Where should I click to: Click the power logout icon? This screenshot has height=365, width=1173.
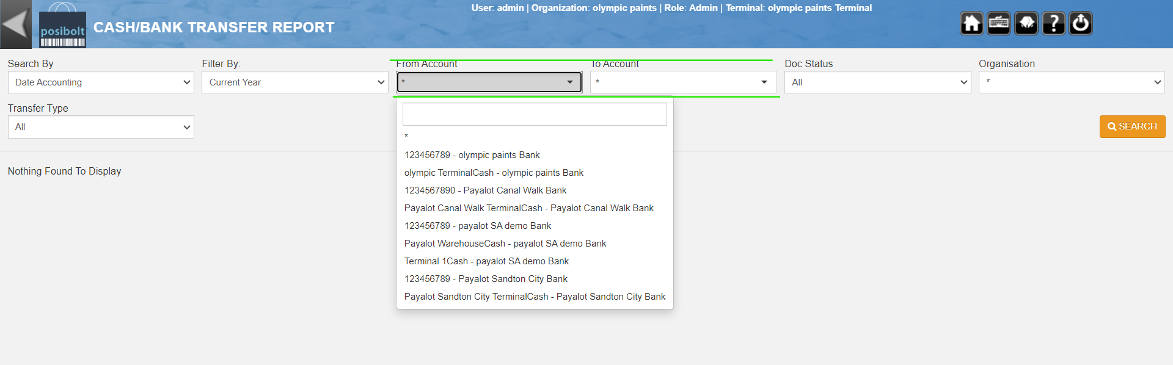(1081, 24)
